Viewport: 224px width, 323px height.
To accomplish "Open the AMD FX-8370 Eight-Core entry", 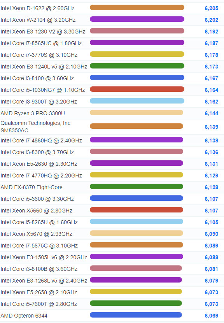I will point(31,187).
